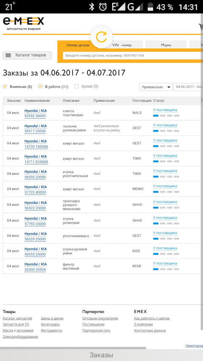This screenshot has height=361, width=203.
Task: Click supplier GEST in 56517 2S000 row
Action: click(x=137, y=128)
